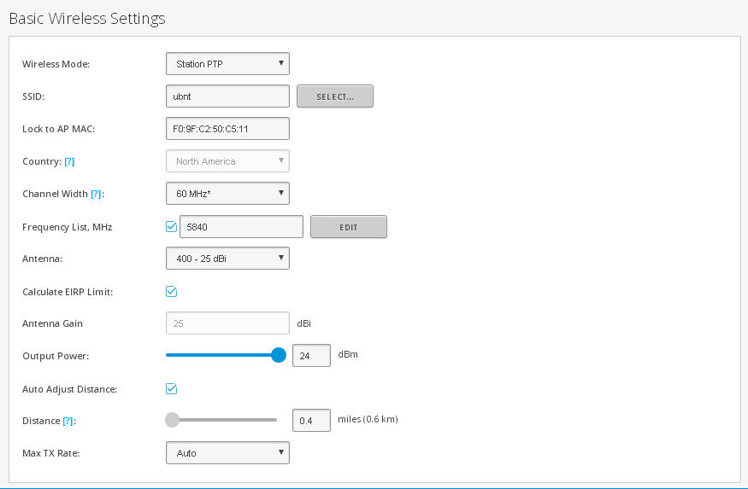Open Channel Width help [?] icon
The height and width of the screenshot is (489, 748).
pos(96,194)
